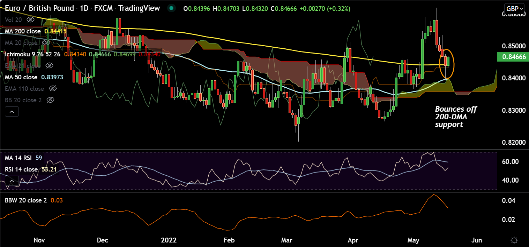Select the MA 200 close legend

click(23, 31)
